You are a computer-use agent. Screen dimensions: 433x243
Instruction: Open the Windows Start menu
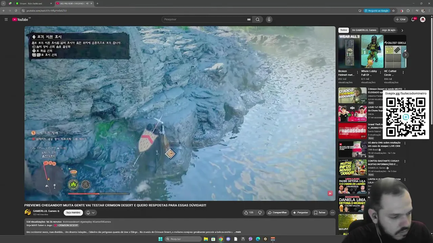(x=160, y=239)
